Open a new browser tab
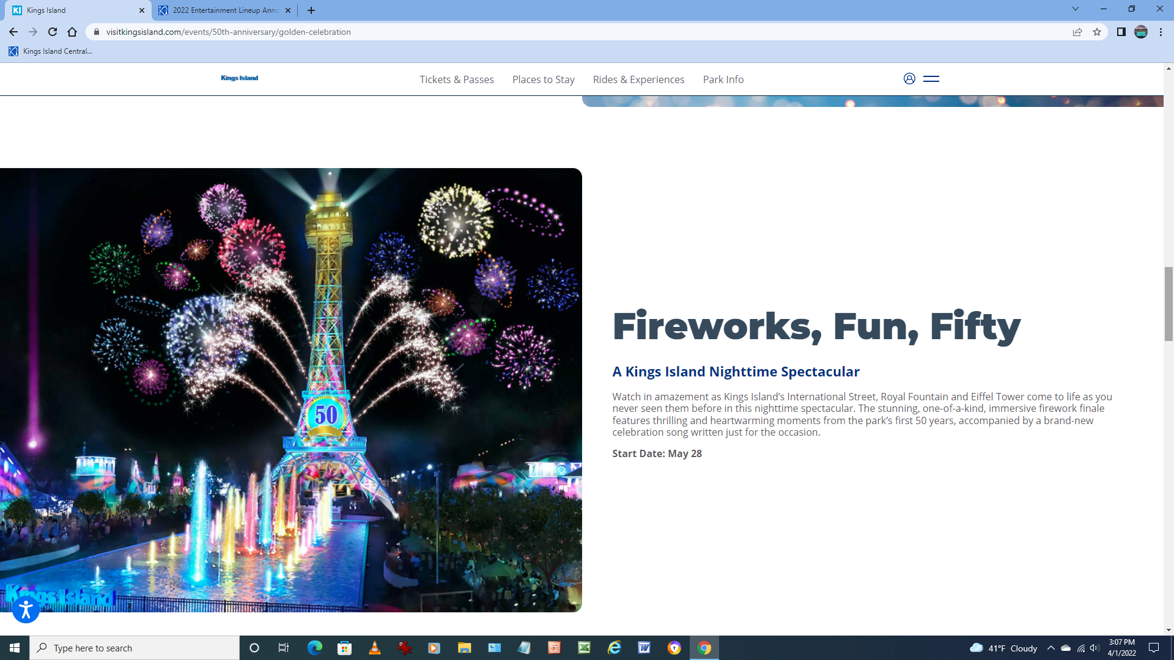The width and height of the screenshot is (1174, 660). 311,10
